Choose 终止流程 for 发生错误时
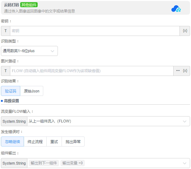 tap(35, 142)
